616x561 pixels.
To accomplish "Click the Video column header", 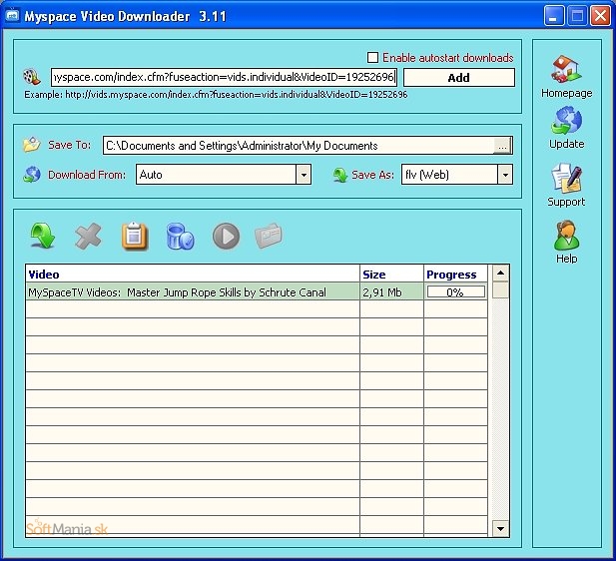I will pyautogui.click(x=193, y=274).
